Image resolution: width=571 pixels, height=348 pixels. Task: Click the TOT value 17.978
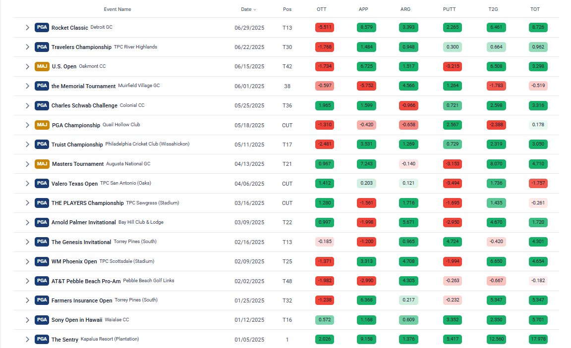[x=538, y=339]
